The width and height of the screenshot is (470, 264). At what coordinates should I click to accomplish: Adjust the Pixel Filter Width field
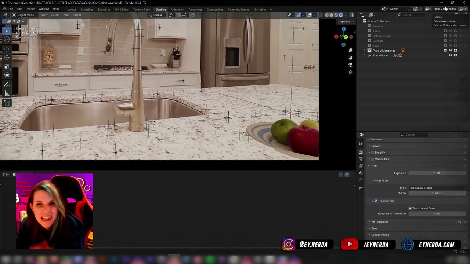[x=437, y=193]
